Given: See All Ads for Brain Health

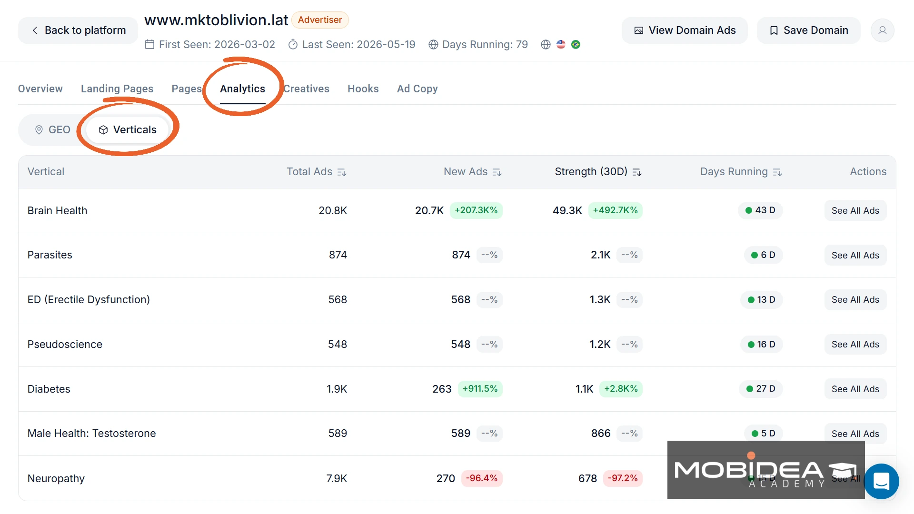Looking at the screenshot, I should (x=855, y=210).
